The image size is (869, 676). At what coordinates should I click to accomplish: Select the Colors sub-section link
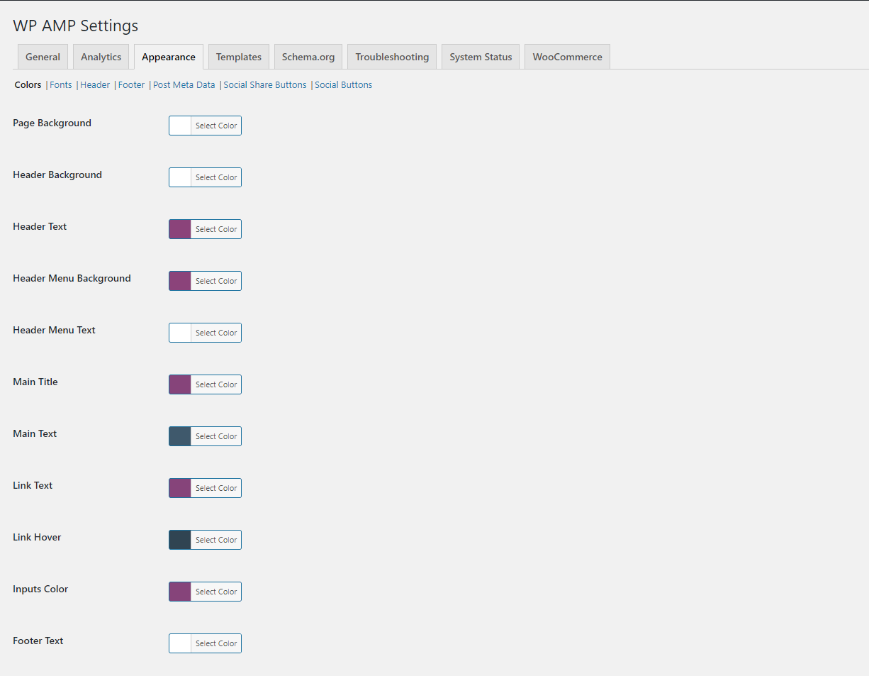[x=28, y=84]
